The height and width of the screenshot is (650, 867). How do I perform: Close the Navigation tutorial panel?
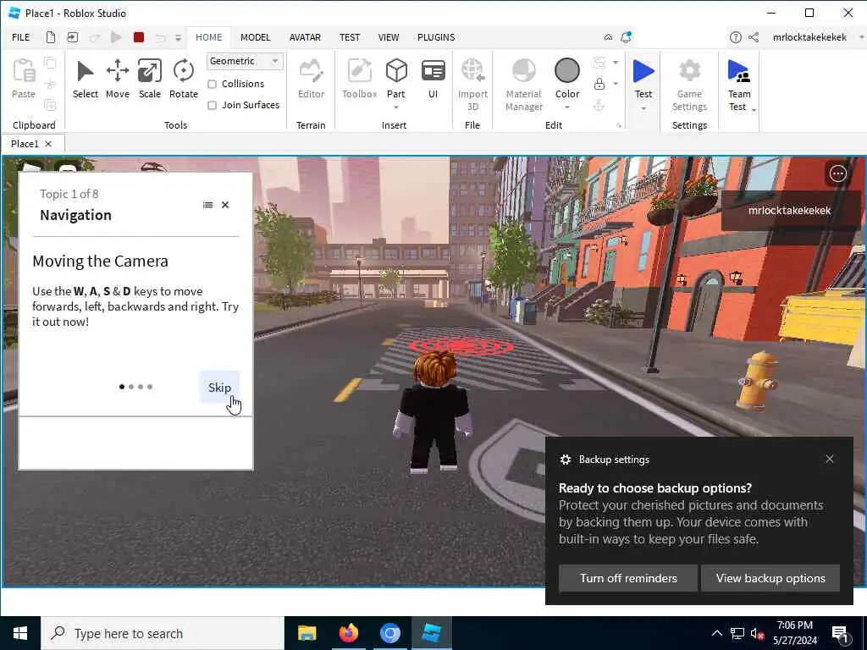225,205
